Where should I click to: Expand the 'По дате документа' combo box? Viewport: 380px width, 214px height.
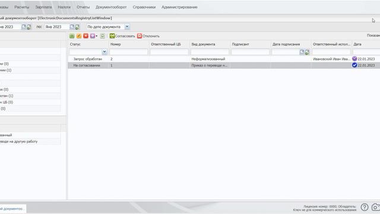click(x=127, y=27)
